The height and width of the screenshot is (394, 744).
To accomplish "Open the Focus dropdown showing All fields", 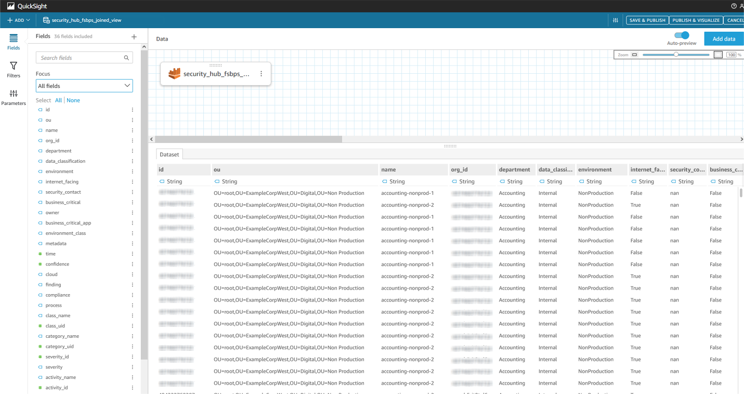I will (84, 85).
